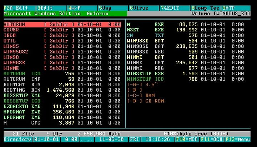Select file WINSETUP ICO
This screenshot has height=147, width=257.
185,79
